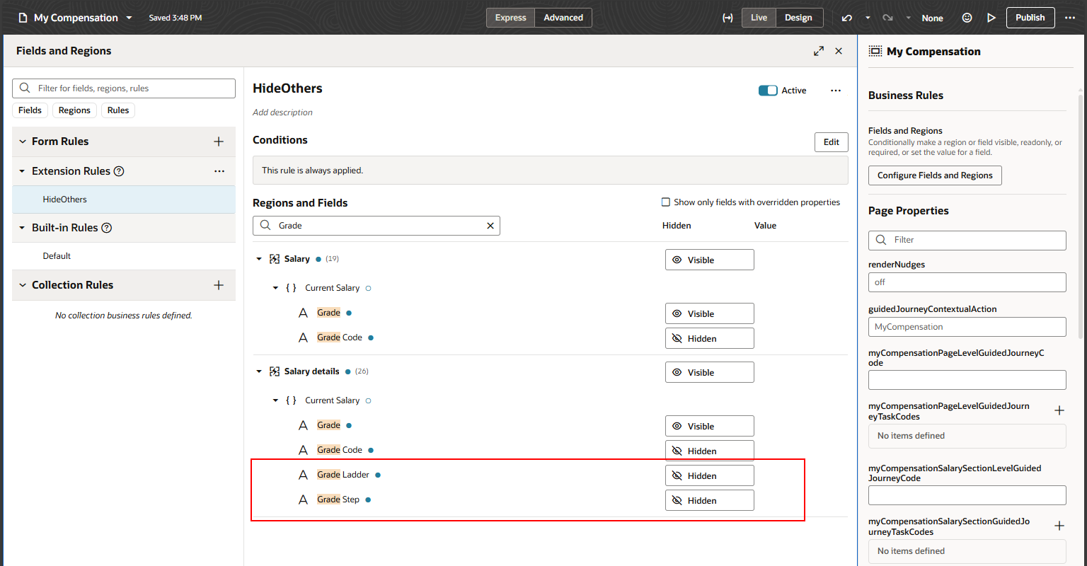Click the guidedJourneyContextualAction input field
The height and width of the screenshot is (566, 1087).
tap(967, 327)
